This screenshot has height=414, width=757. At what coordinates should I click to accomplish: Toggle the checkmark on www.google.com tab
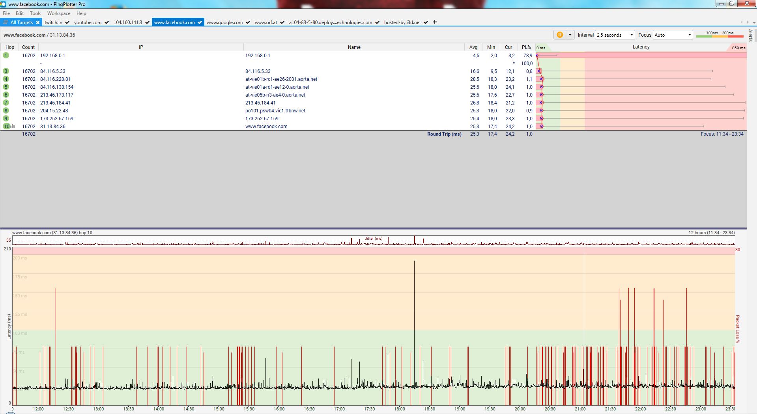pyautogui.click(x=248, y=22)
